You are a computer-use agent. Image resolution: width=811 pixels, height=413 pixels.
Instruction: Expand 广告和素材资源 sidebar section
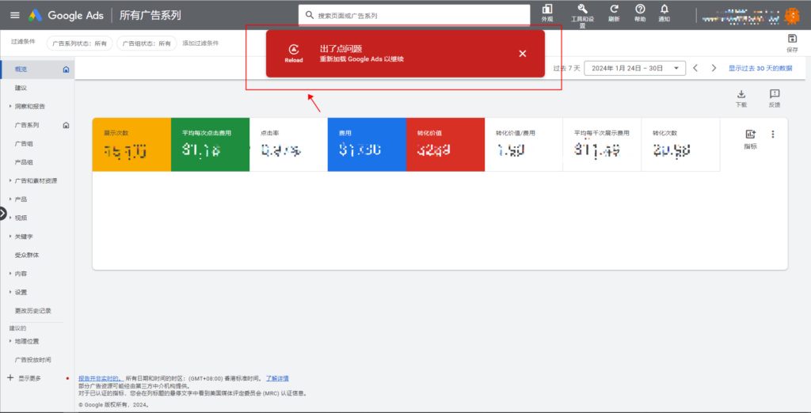(35, 180)
